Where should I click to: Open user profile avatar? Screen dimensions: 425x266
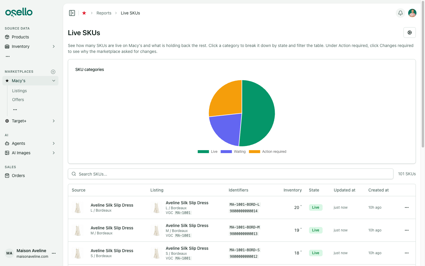pyautogui.click(x=412, y=13)
